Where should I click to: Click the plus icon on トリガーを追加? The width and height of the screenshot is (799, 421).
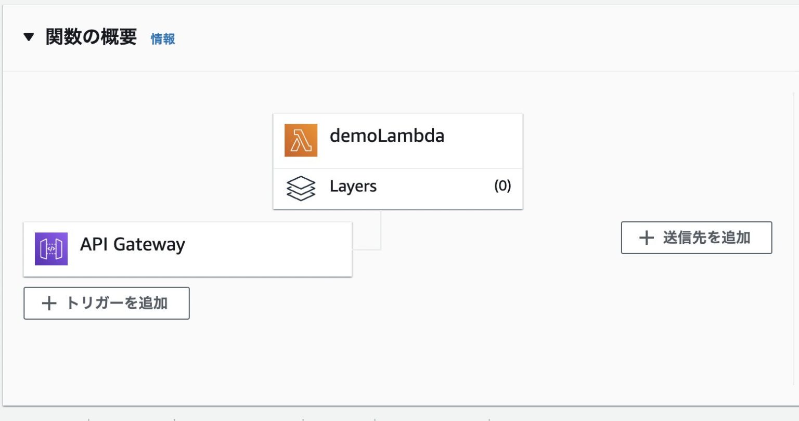point(49,304)
